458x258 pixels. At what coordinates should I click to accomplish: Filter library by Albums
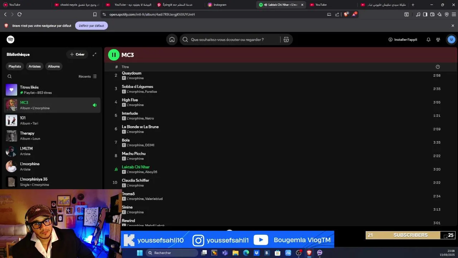54,66
